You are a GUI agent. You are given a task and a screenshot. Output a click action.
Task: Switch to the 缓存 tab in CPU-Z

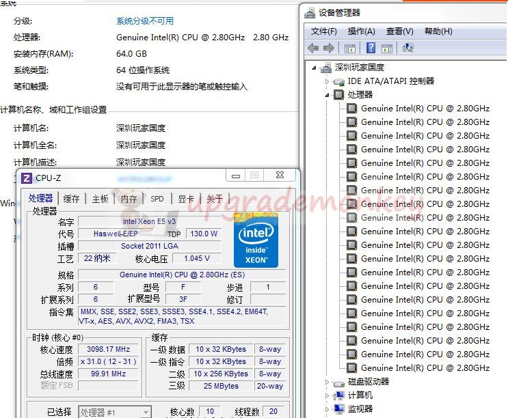click(71, 199)
